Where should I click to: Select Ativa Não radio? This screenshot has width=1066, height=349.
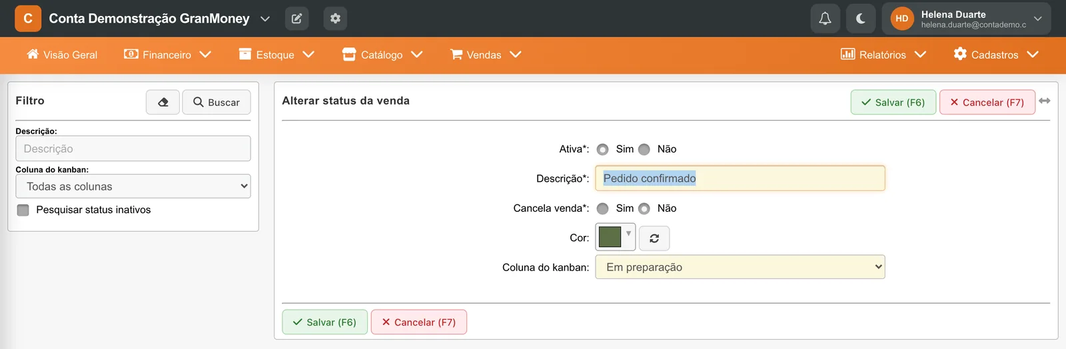644,149
